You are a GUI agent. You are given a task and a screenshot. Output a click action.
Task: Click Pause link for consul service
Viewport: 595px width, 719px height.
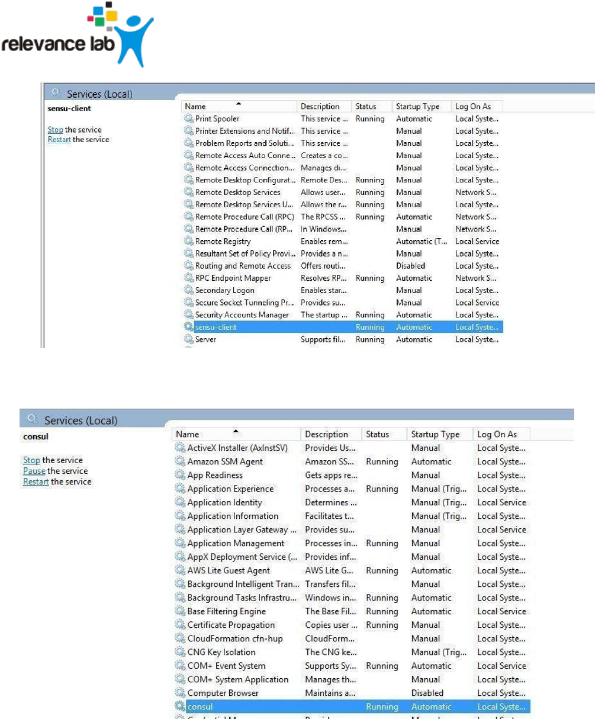(34, 471)
